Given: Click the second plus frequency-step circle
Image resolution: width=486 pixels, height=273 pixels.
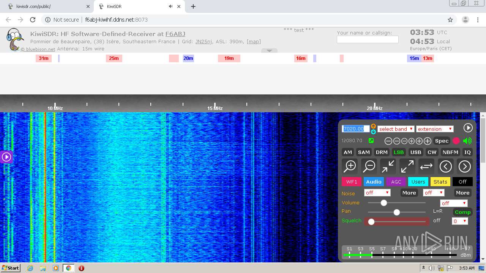Looking at the screenshot, I should pyautogui.click(x=419, y=141).
